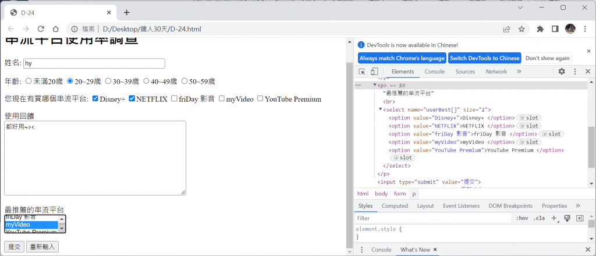Activate the inspect element picker tool

tap(362, 72)
